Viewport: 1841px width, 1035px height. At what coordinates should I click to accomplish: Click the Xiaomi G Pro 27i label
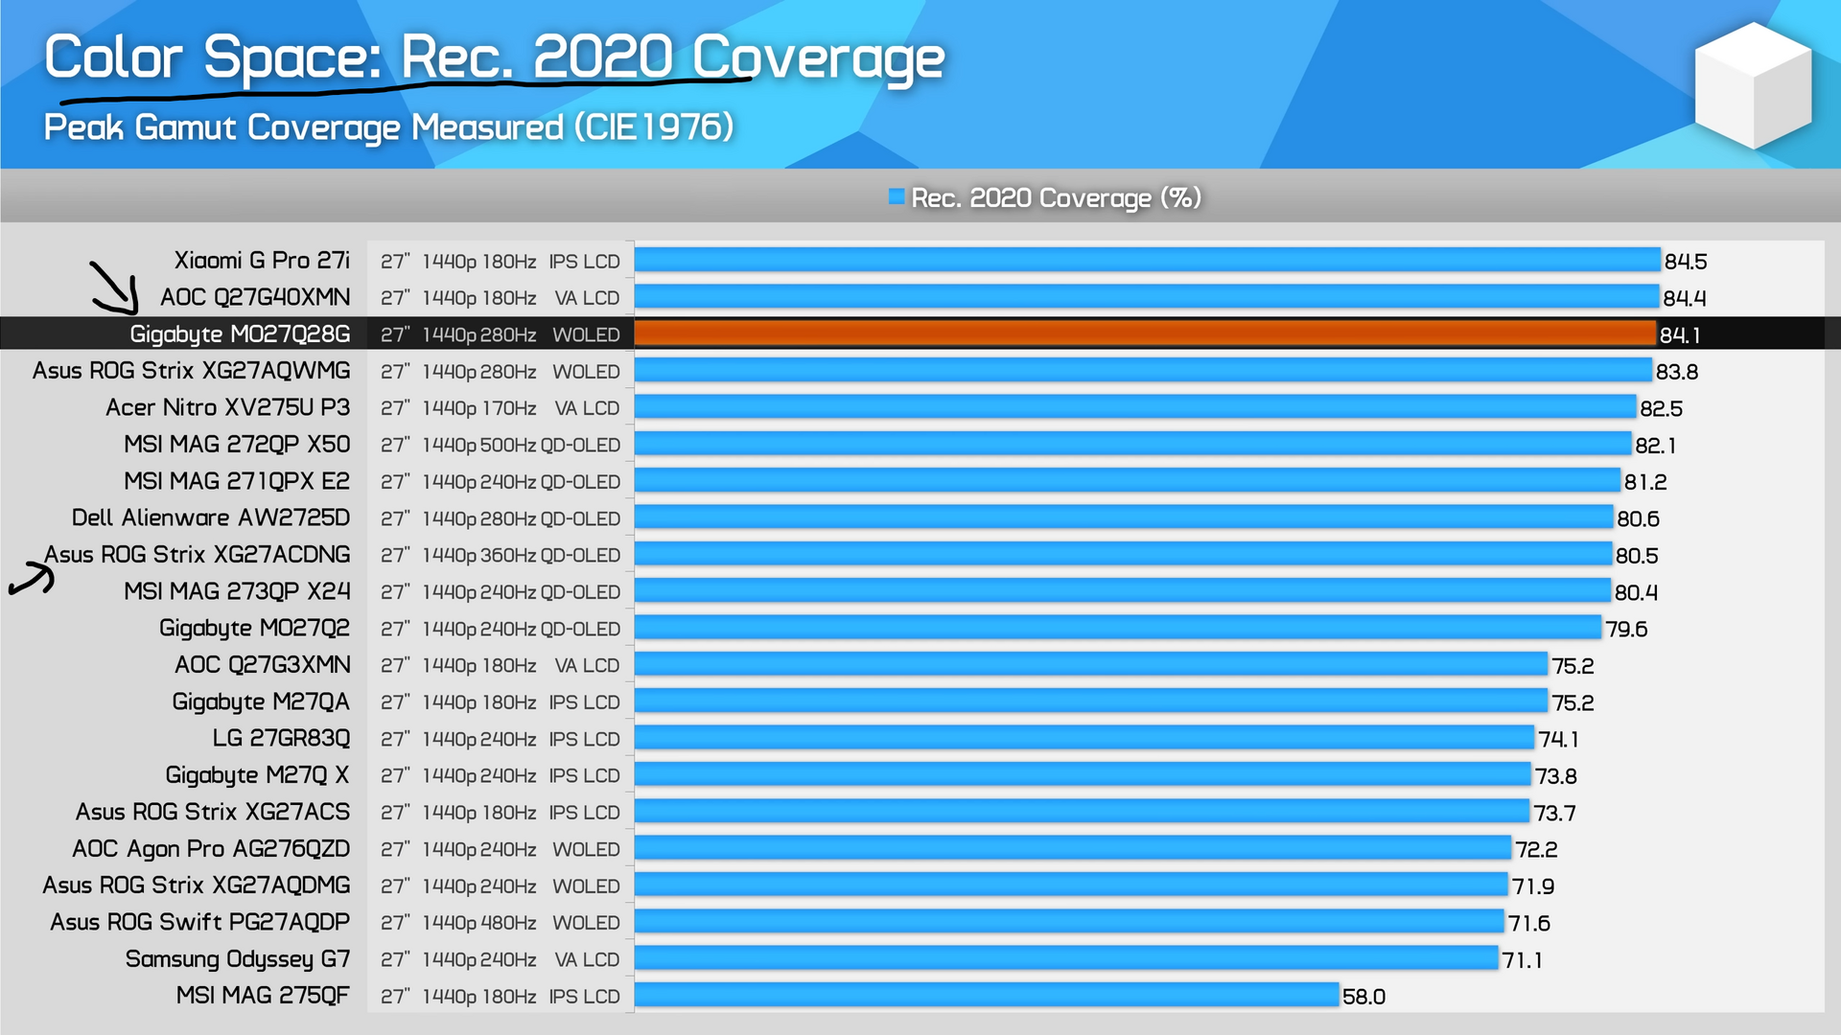(262, 261)
